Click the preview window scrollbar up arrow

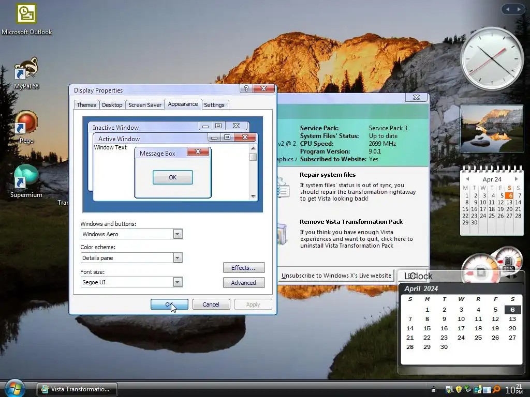(x=253, y=148)
